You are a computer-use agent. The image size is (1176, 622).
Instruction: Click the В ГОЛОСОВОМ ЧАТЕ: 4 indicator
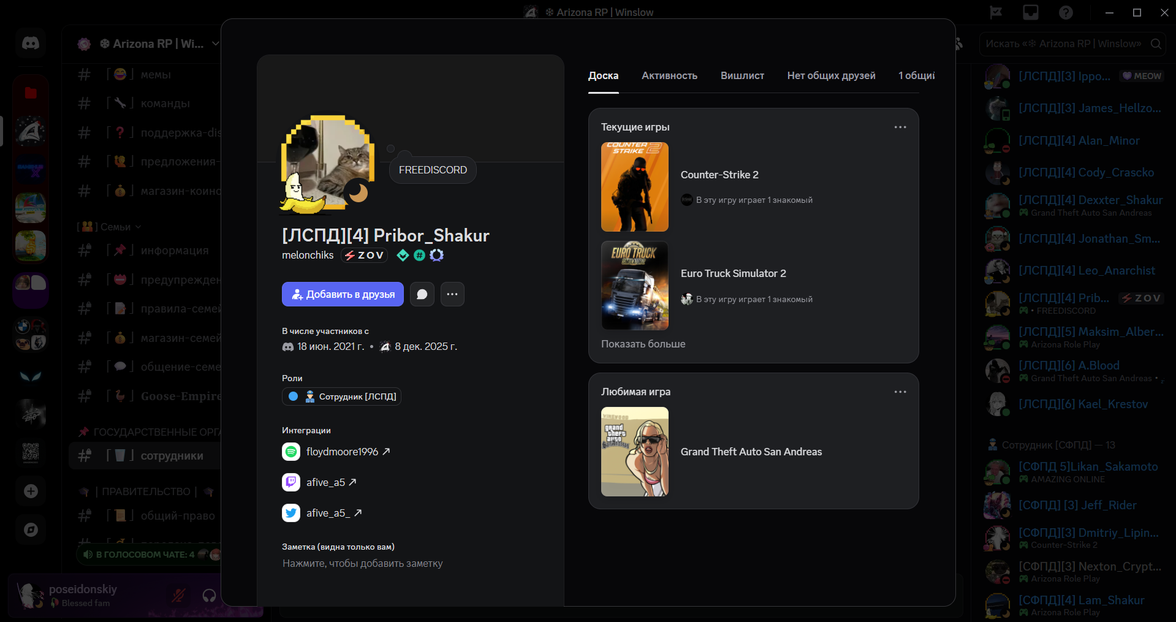(148, 555)
